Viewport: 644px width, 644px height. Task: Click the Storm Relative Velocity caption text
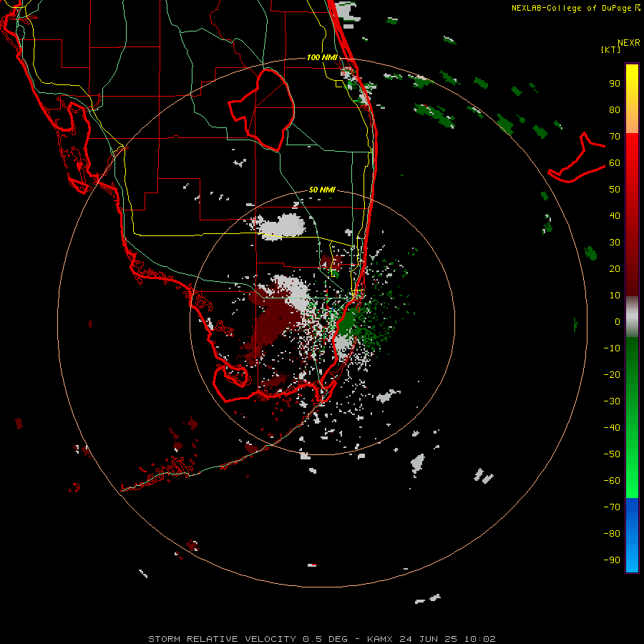(322, 639)
